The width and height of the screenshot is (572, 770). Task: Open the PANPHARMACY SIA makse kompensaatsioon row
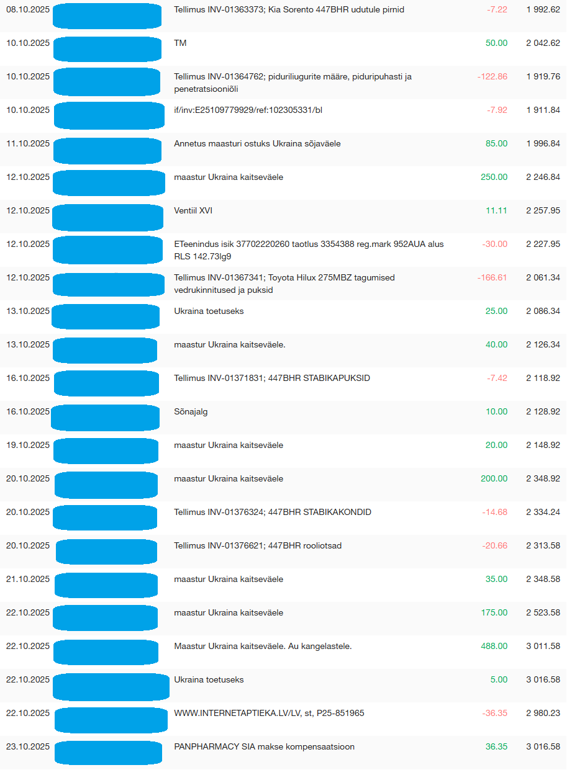click(264, 747)
